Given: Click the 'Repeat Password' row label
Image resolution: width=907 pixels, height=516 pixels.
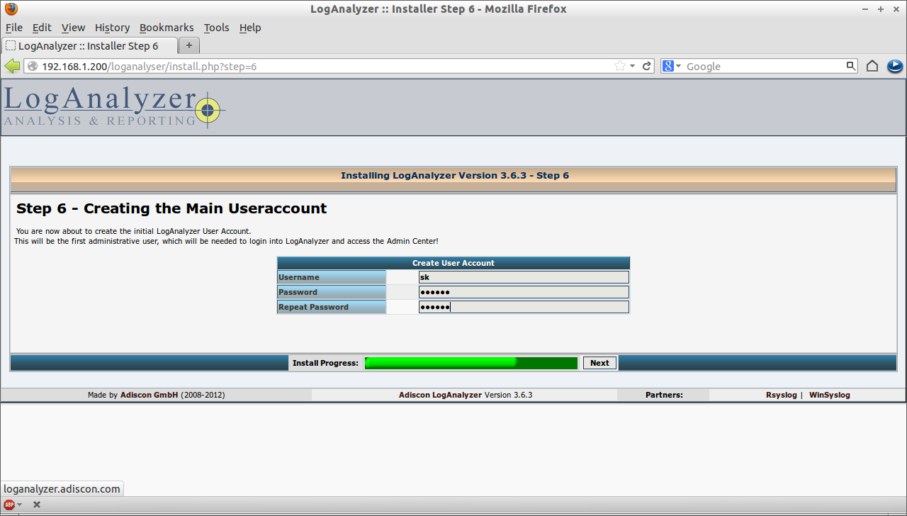Looking at the screenshot, I should click(x=332, y=307).
